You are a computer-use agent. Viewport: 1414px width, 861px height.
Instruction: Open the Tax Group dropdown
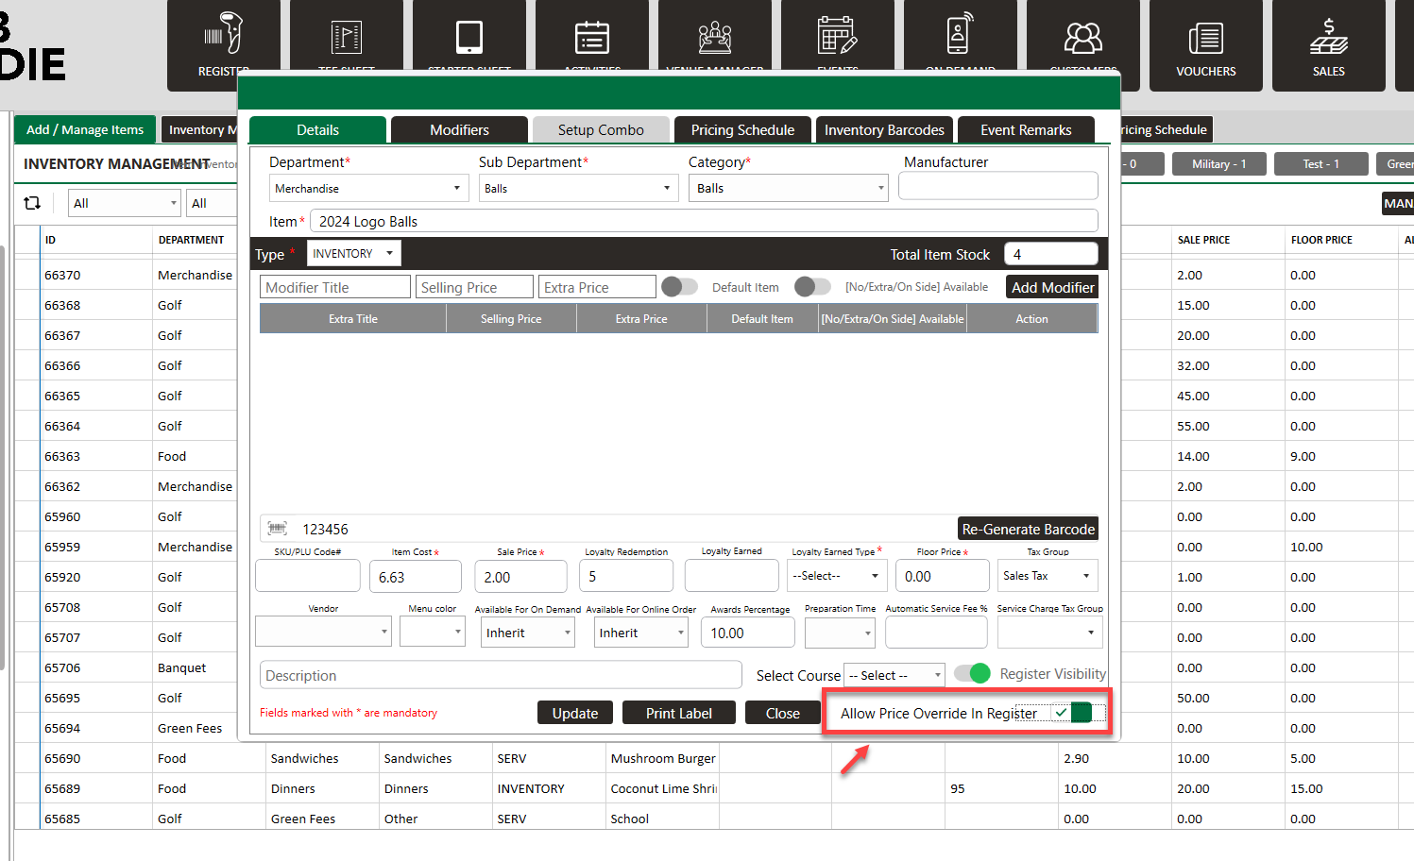pyautogui.click(x=1048, y=576)
